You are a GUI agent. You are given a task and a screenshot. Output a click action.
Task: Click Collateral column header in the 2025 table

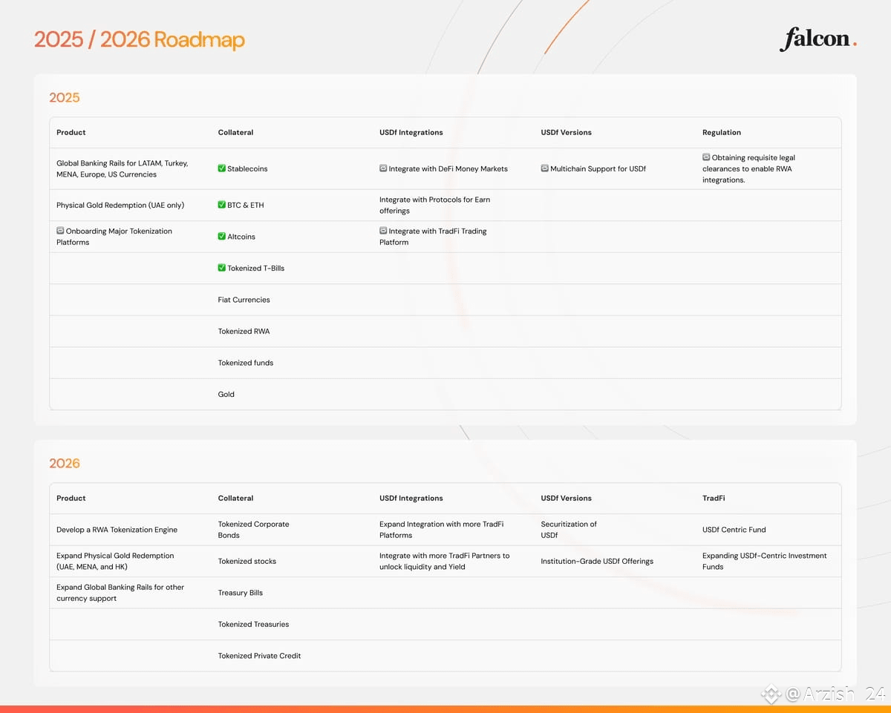(x=235, y=132)
